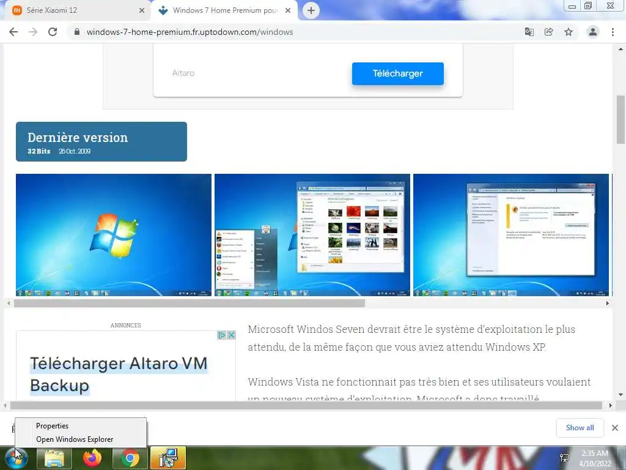Click Chrome icon in taskbar

click(130, 458)
